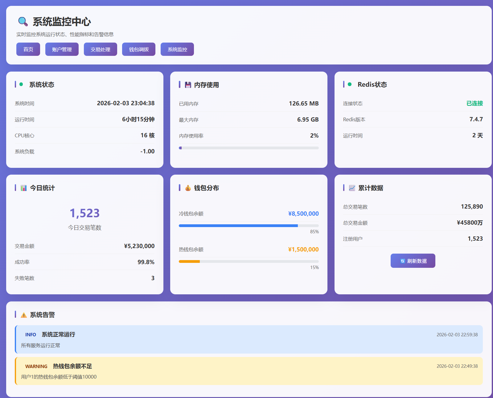Click the system time 2026-02-03 23:04:38

coord(126,103)
